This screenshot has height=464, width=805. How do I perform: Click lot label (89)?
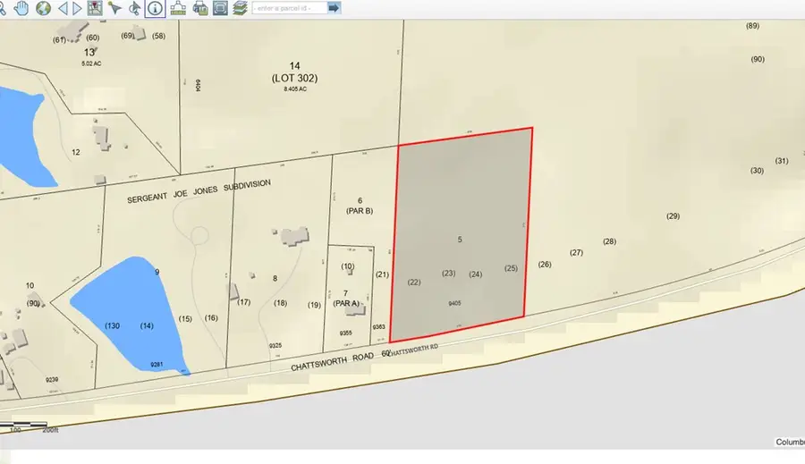click(752, 26)
